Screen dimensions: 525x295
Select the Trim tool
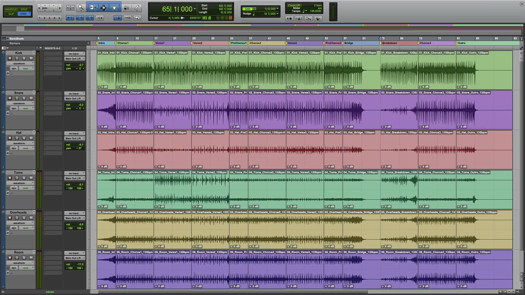(x=93, y=8)
